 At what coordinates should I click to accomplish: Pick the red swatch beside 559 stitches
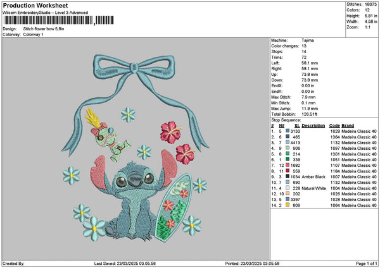288,171
